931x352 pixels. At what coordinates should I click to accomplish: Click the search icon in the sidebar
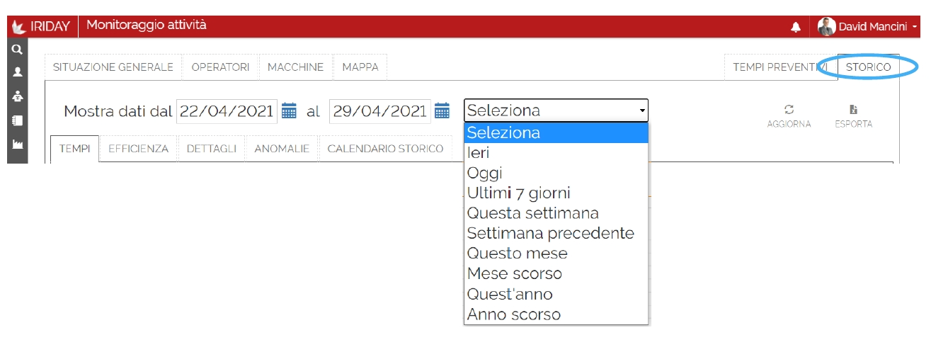18,50
